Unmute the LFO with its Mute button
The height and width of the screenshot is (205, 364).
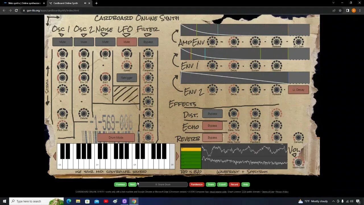click(127, 42)
